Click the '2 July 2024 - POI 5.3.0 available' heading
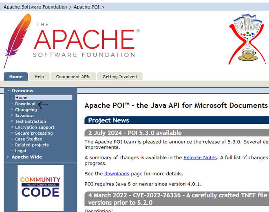269x212 pixels. click(x=177, y=133)
